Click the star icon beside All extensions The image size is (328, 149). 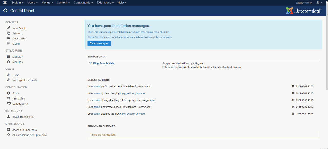tap(9, 135)
